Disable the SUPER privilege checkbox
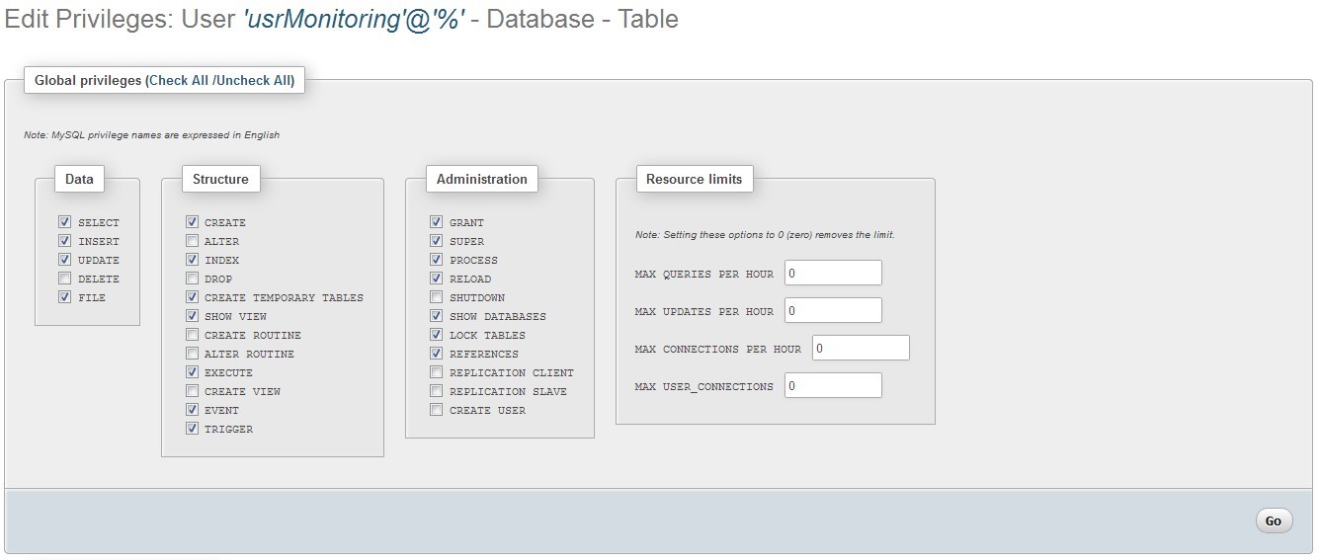The height and width of the screenshot is (560, 1319). (437, 241)
